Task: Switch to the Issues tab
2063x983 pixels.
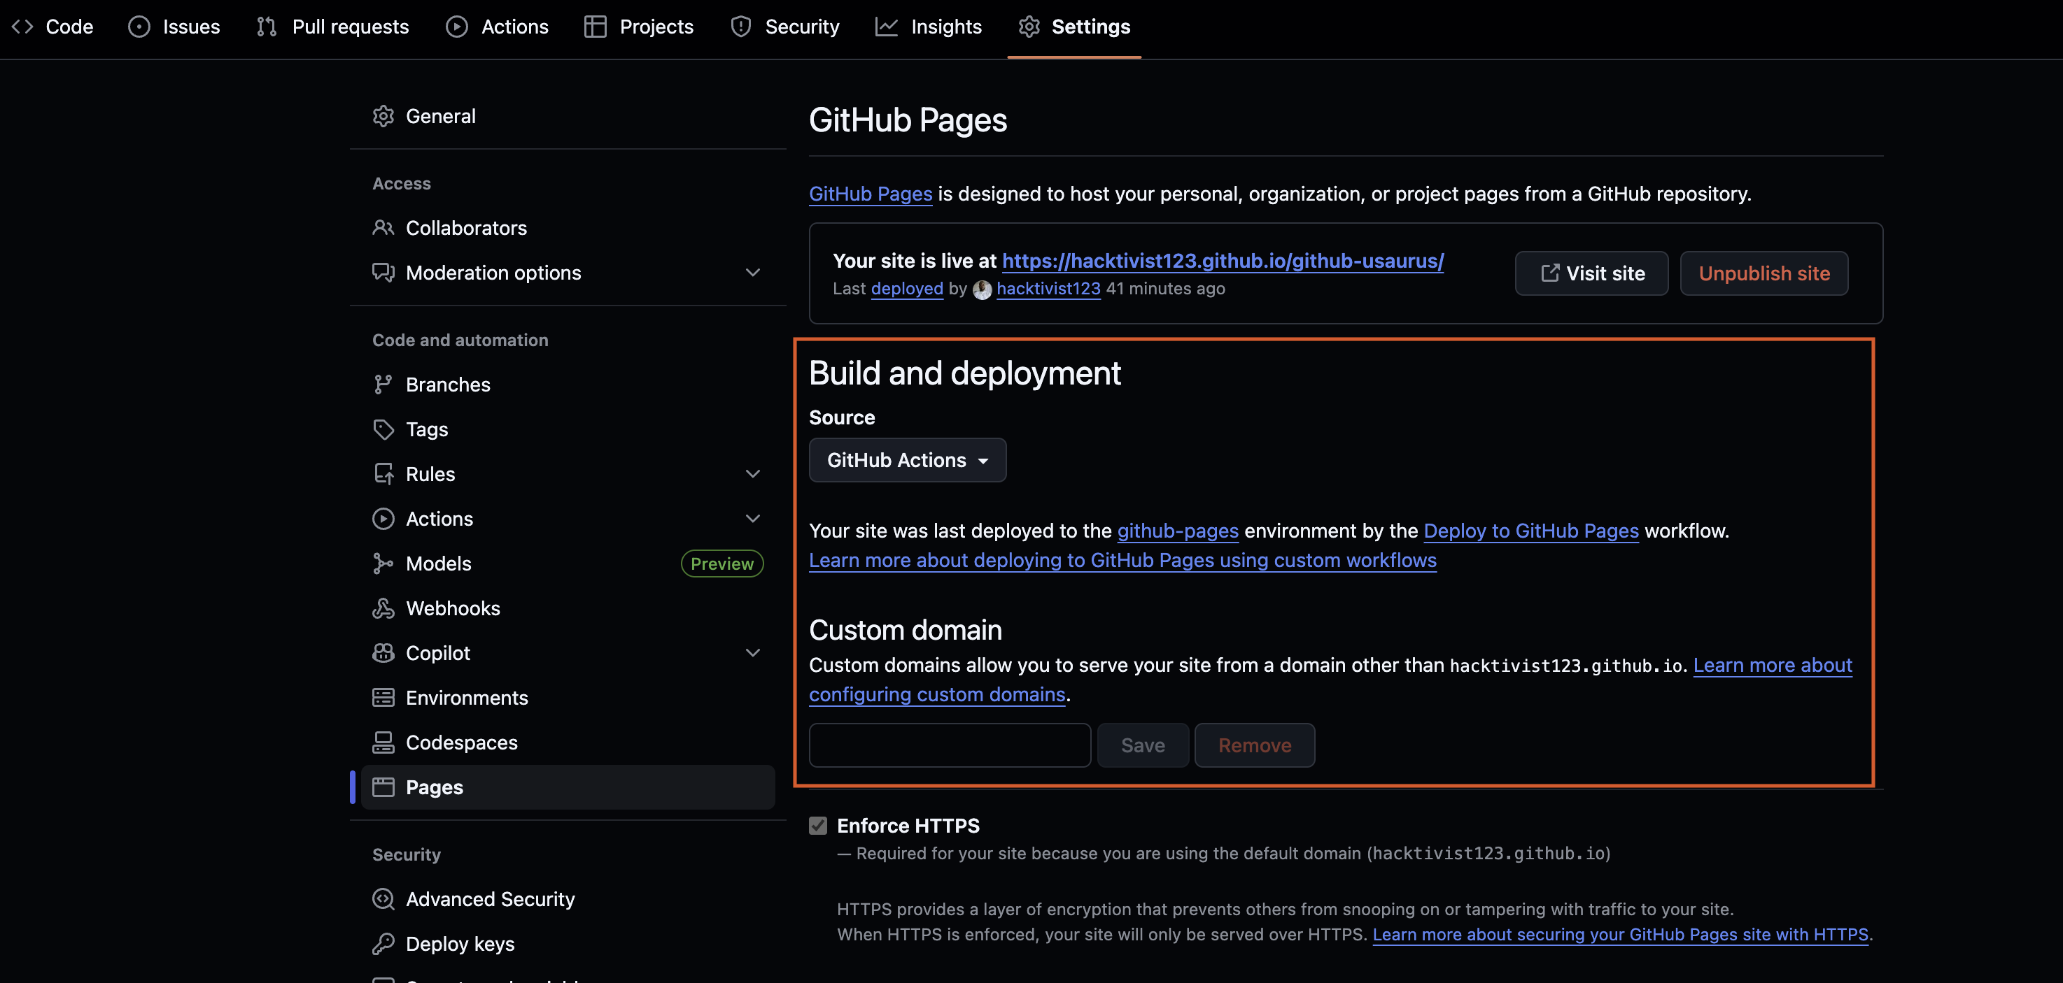Action: (174, 27)
